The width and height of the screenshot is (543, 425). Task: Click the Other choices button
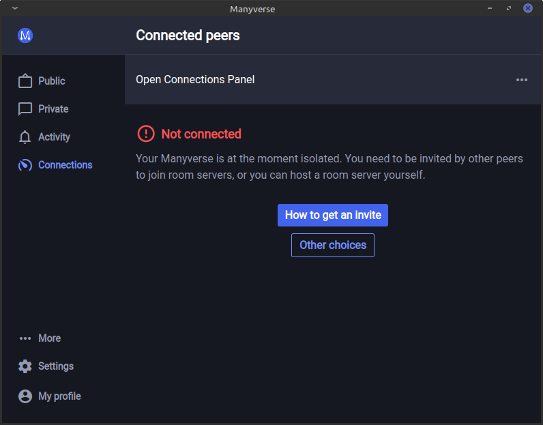333,245
